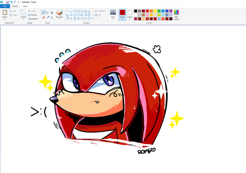The image size is (246, 173).
Task: Choose the Rounded rectangle shape
Action: [x=82, y=11]
